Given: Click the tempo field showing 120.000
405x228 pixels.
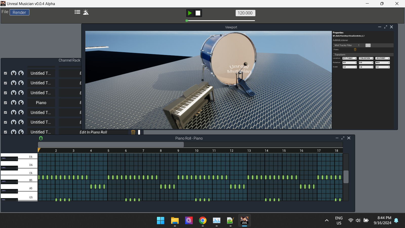Looking at the screenshot, I should point(245,13).
